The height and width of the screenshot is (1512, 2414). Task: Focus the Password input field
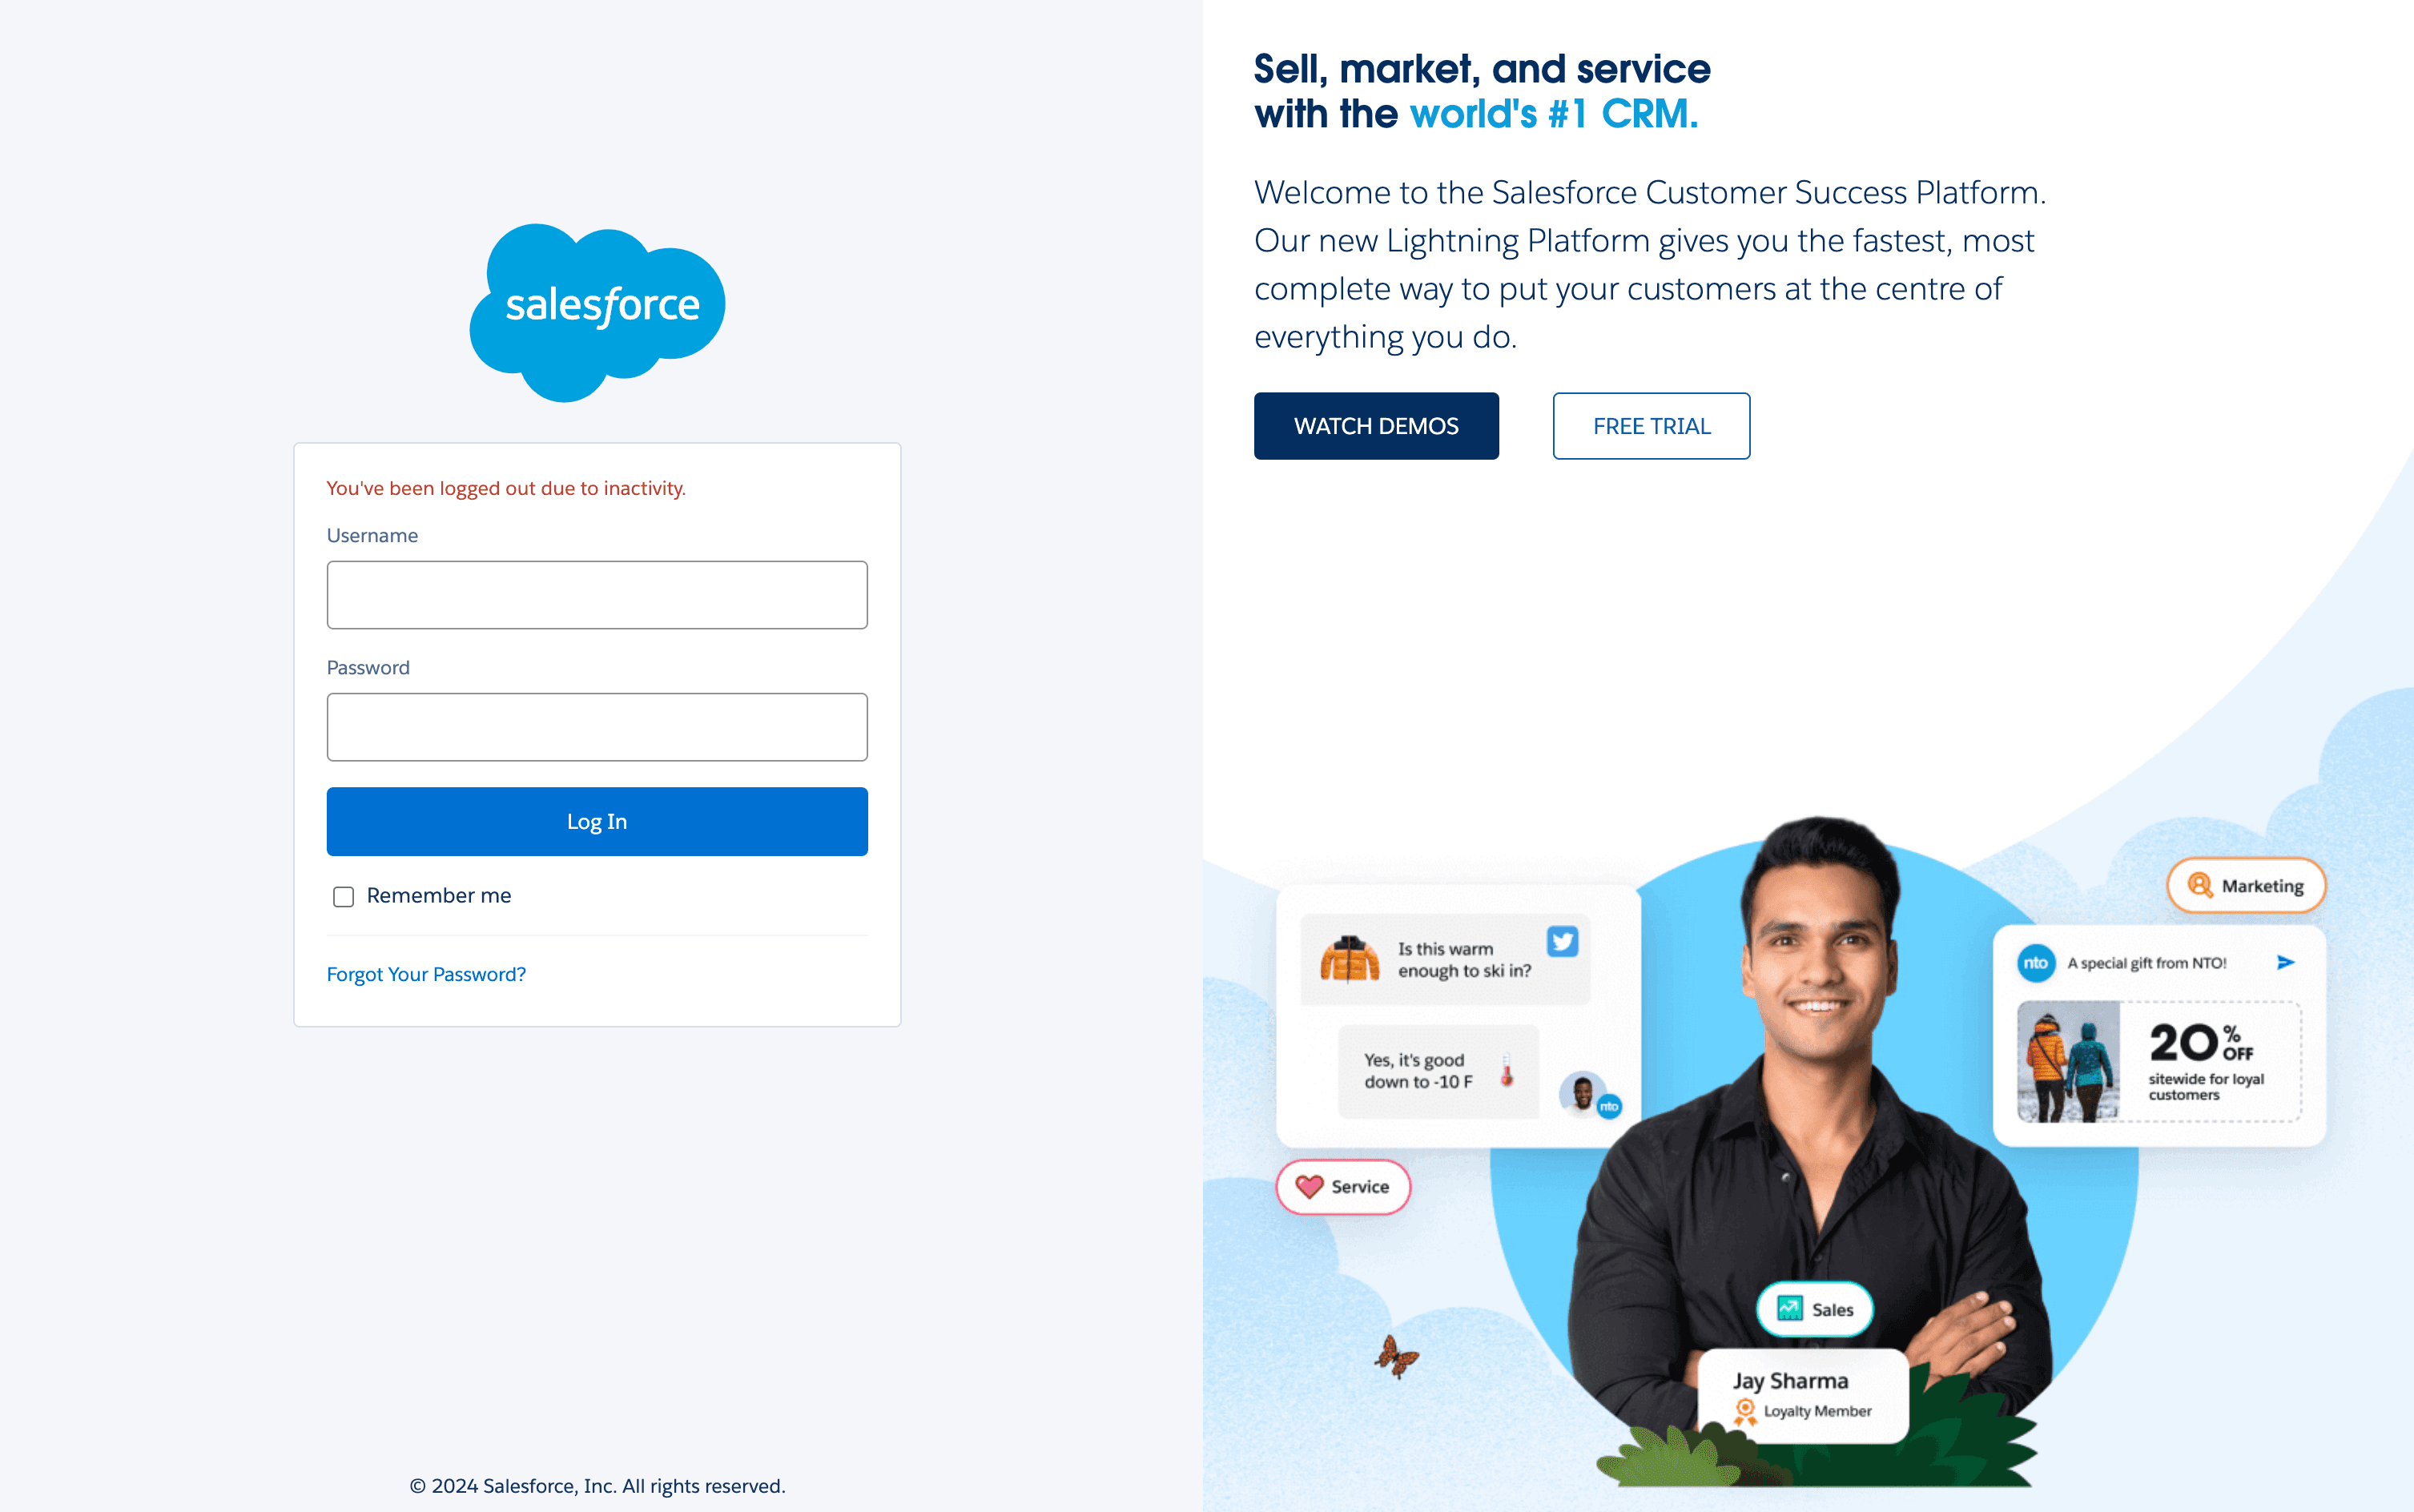pos(597,727)
